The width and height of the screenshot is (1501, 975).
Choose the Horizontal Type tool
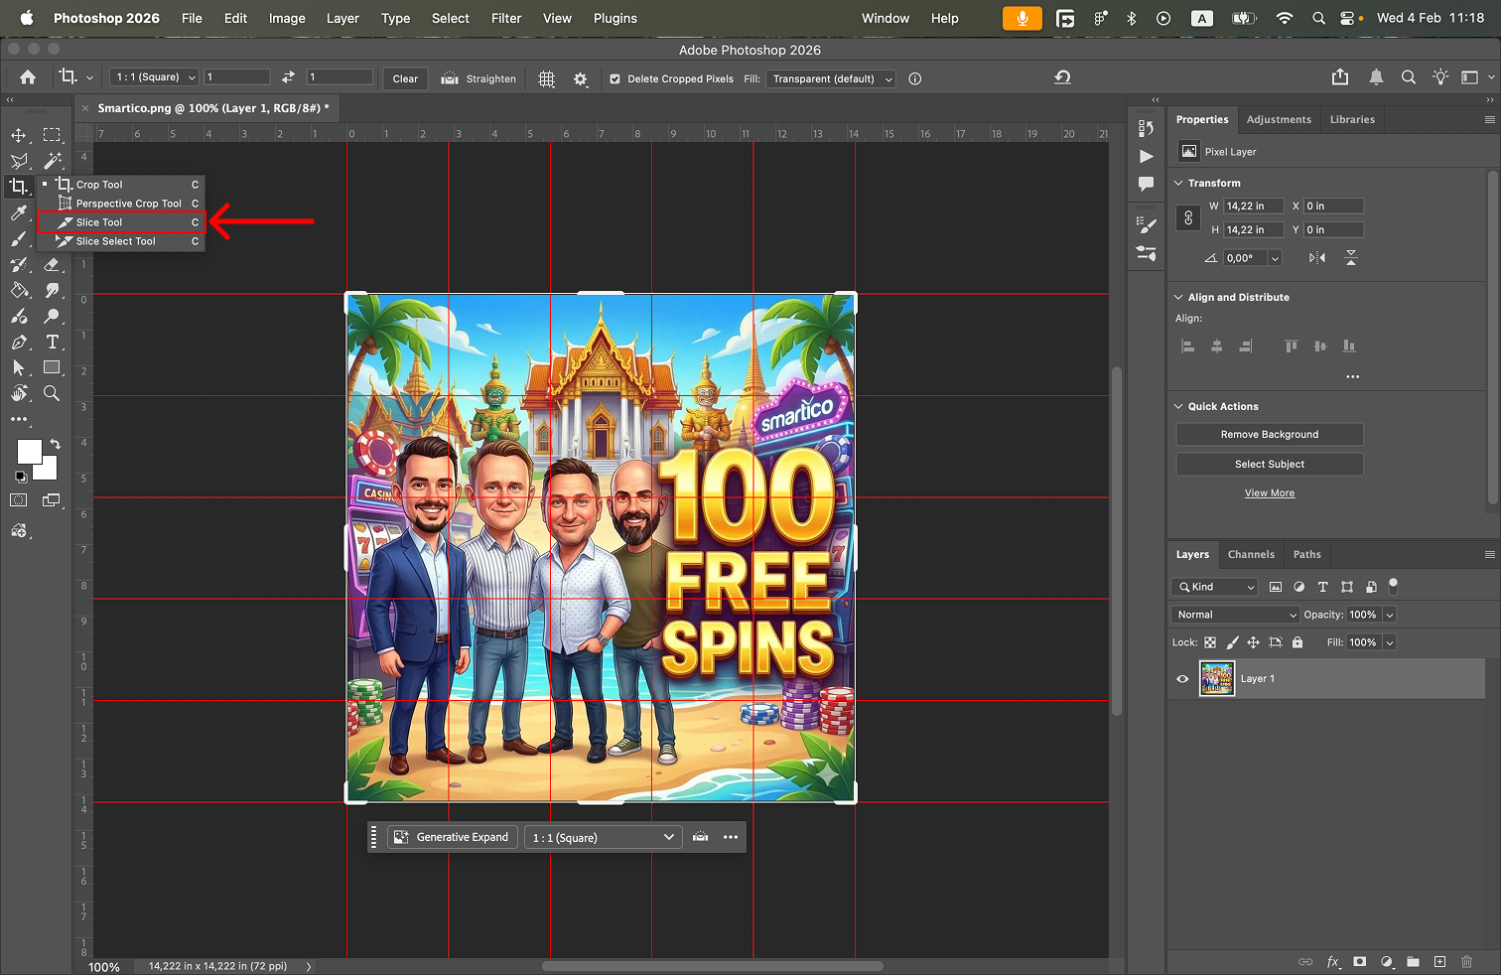pos(53,342)
